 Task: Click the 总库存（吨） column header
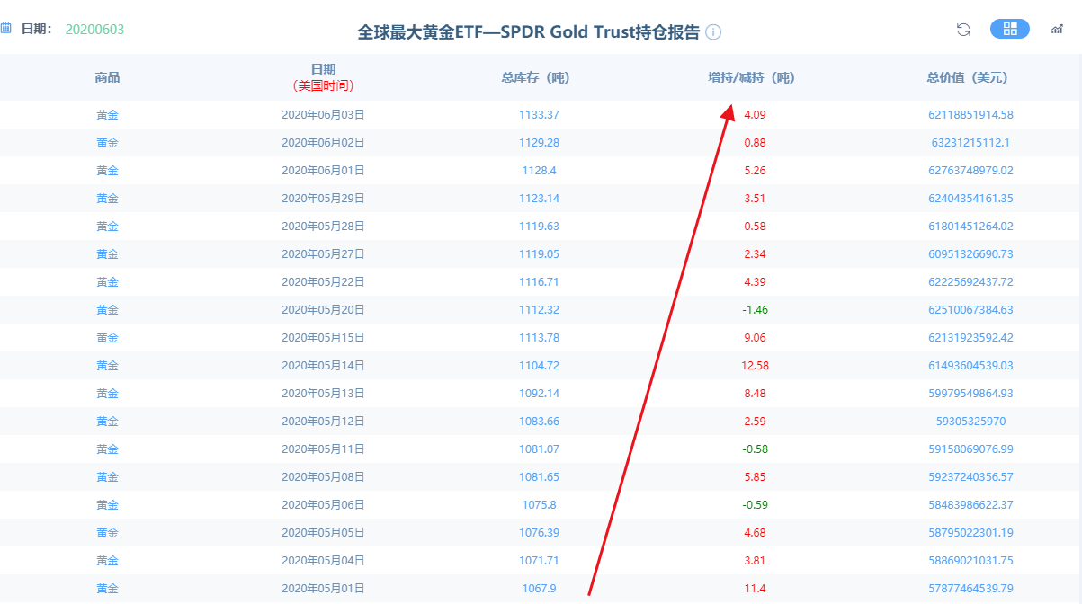click(x=541, y=78)
